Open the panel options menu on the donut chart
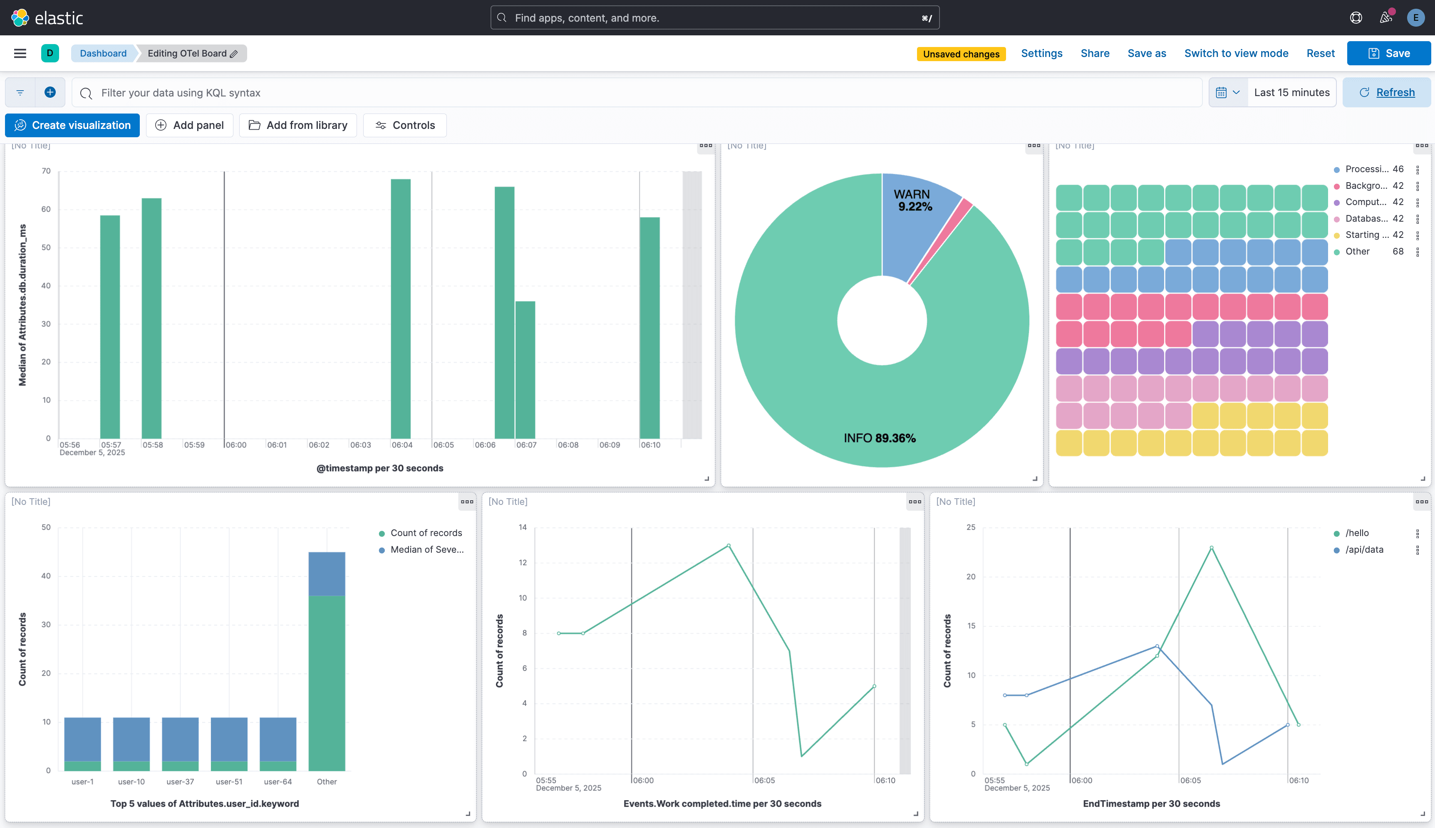 click(1033, 146)
